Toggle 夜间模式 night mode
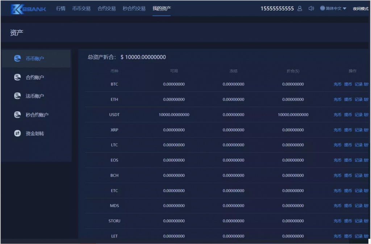Image resolution: width=371 pixels, height=244 pixels. pyautogui.click(x=360, y=9)
